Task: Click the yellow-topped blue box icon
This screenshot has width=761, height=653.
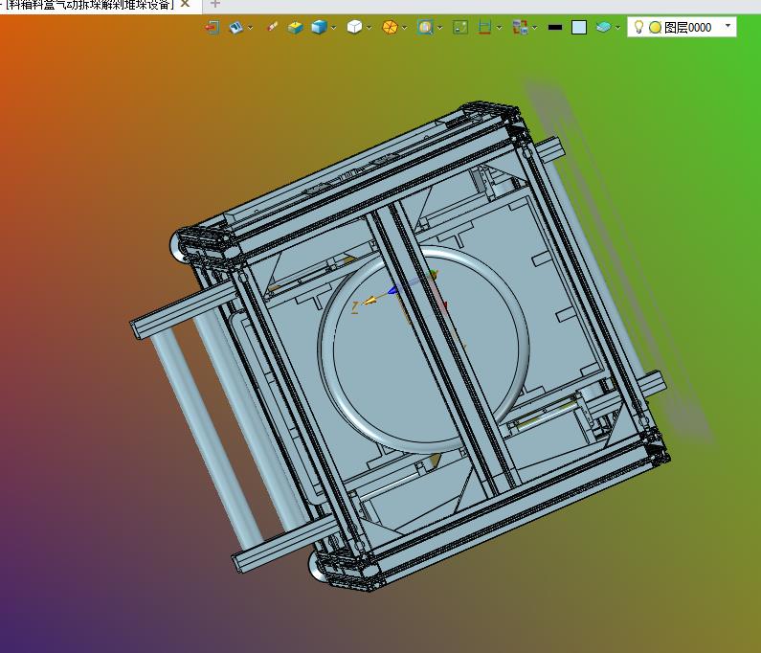Action: click(295, 27)
